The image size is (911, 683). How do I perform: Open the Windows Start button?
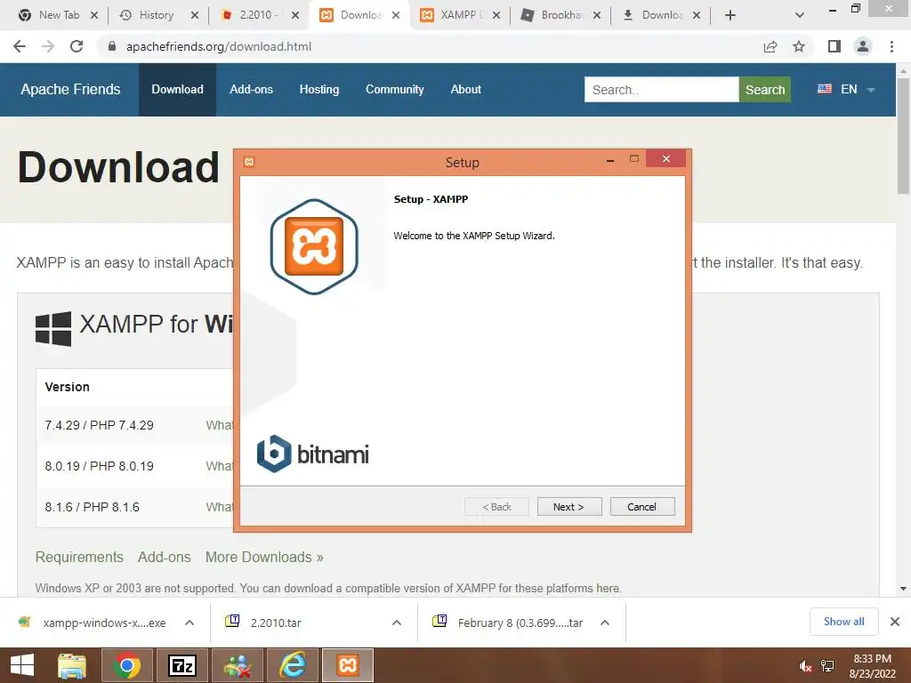(22, 665)
